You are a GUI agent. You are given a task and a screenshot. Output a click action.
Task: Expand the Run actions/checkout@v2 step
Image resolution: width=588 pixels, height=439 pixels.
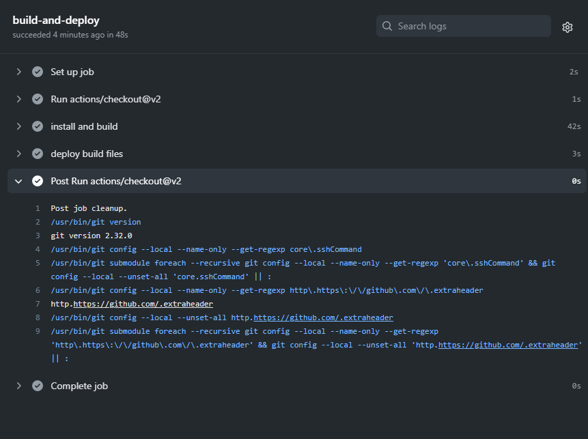pos(18,99)
